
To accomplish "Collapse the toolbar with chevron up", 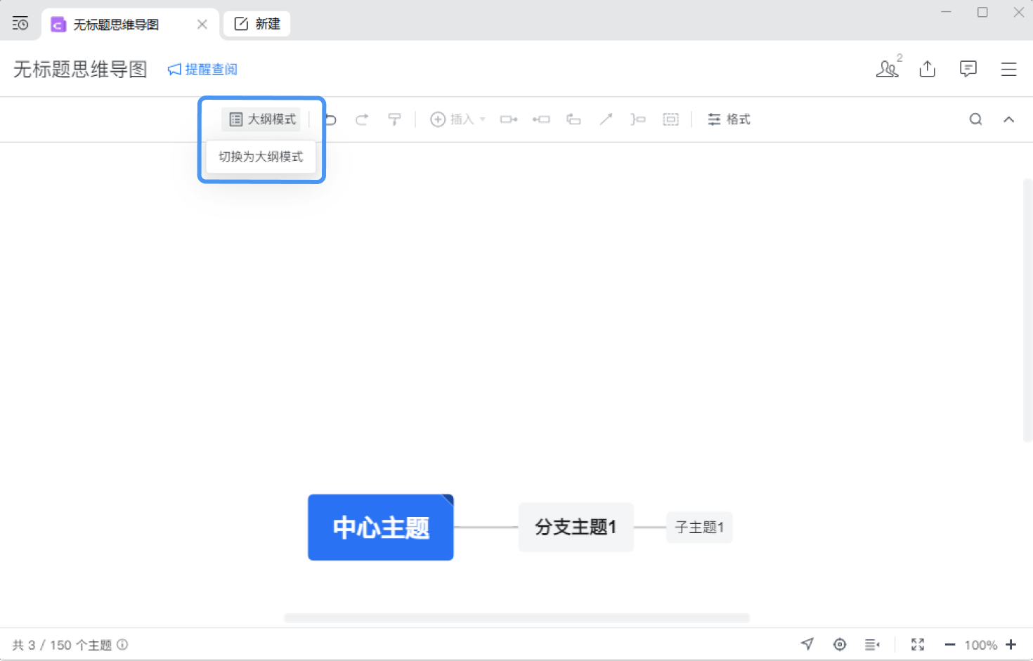I will coord(1009,119).
